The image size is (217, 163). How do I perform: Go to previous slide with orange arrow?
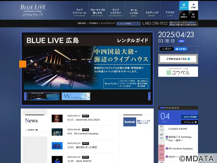point(23,64)
